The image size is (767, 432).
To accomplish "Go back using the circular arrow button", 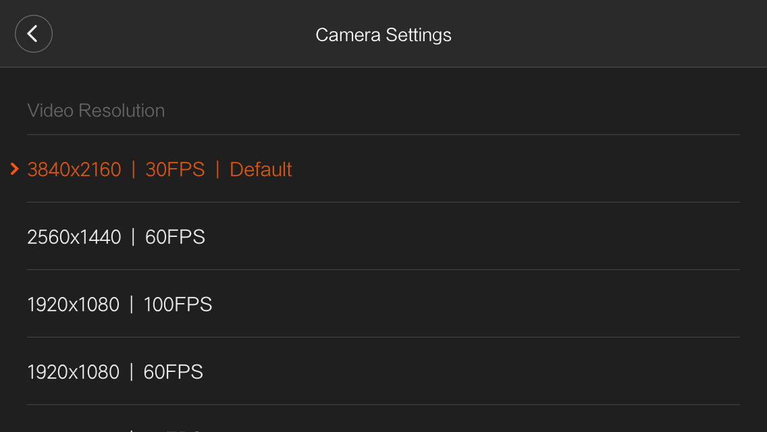I will coord(33,34).
